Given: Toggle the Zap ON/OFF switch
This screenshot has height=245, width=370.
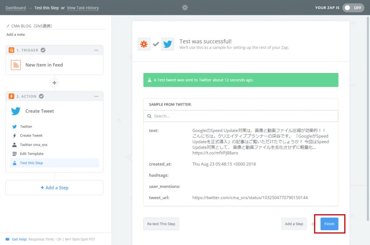Looking at the screenshot, I should (353, 8).
